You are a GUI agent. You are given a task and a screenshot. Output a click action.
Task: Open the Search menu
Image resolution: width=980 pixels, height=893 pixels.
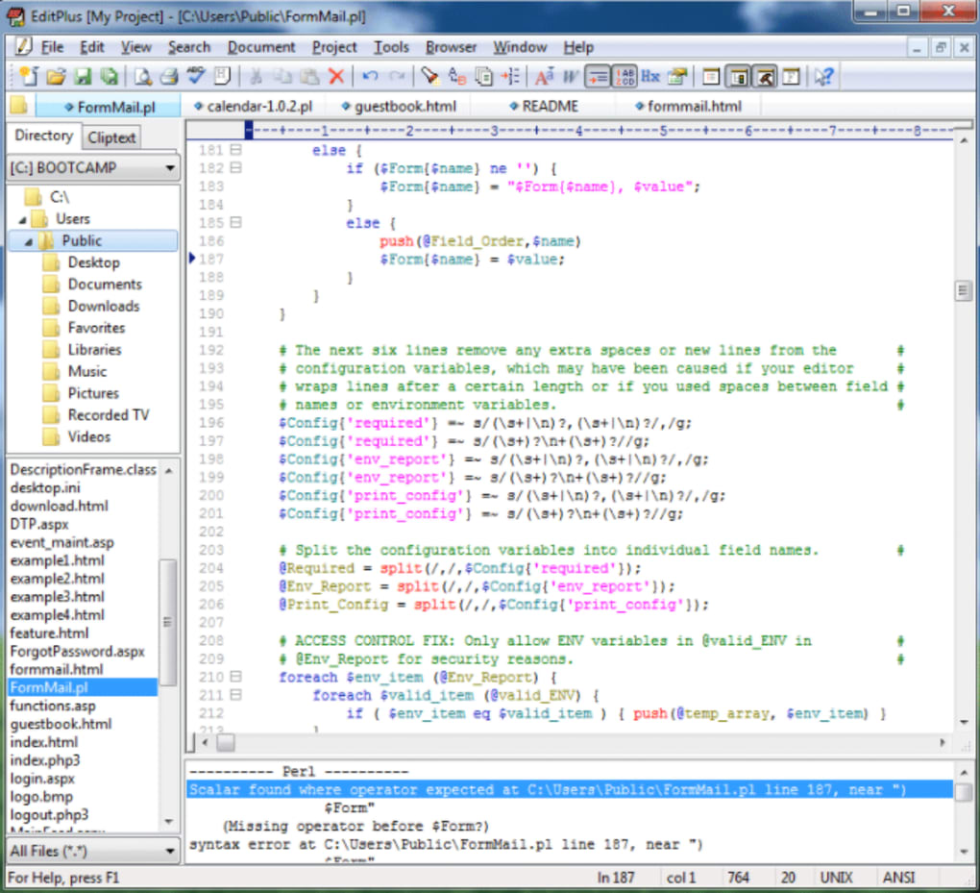point(188,47)
